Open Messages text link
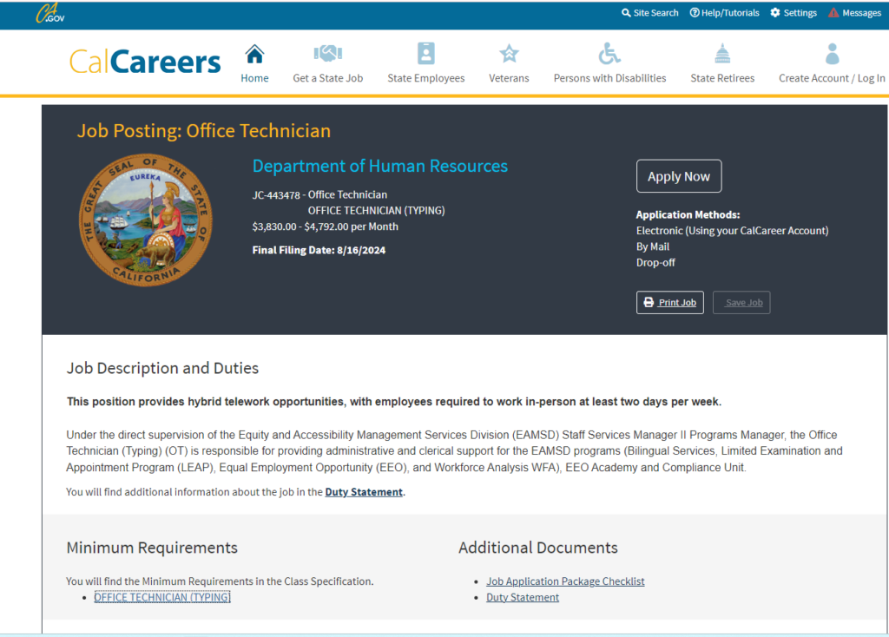Screen dimensions: 889x637 coord(861,12)
